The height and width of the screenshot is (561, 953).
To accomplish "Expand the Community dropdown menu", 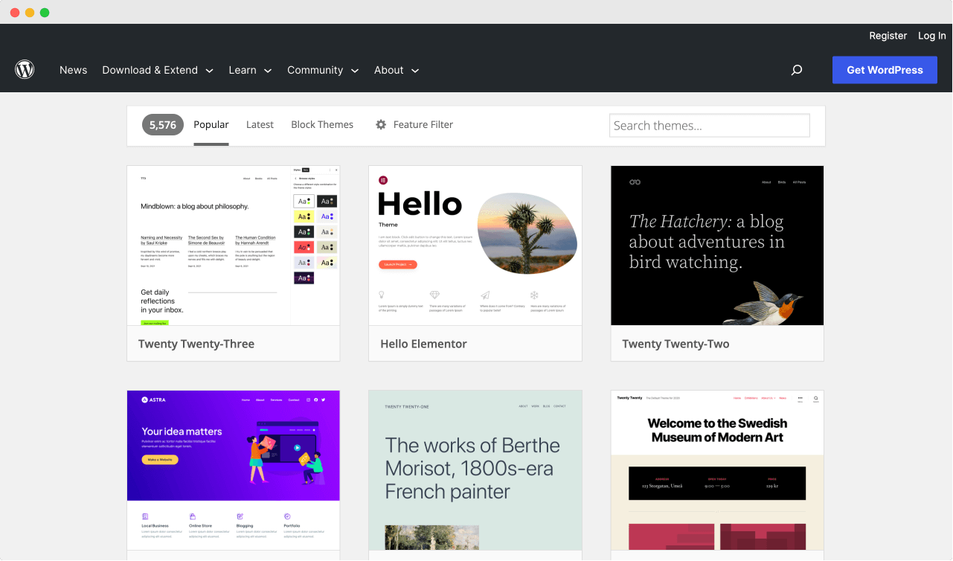I will tap(323, 70).
